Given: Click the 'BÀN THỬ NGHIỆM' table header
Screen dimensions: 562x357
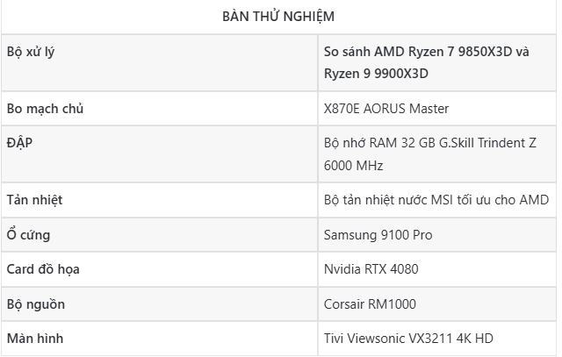Looking at the screenshot, I should point(278,17).
